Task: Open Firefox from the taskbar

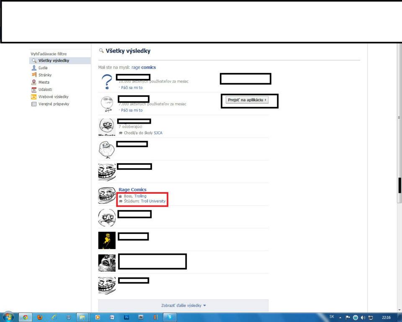Action: [x=40, y=317]
